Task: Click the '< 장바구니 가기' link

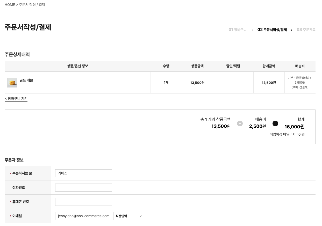Action: [16, 99]
